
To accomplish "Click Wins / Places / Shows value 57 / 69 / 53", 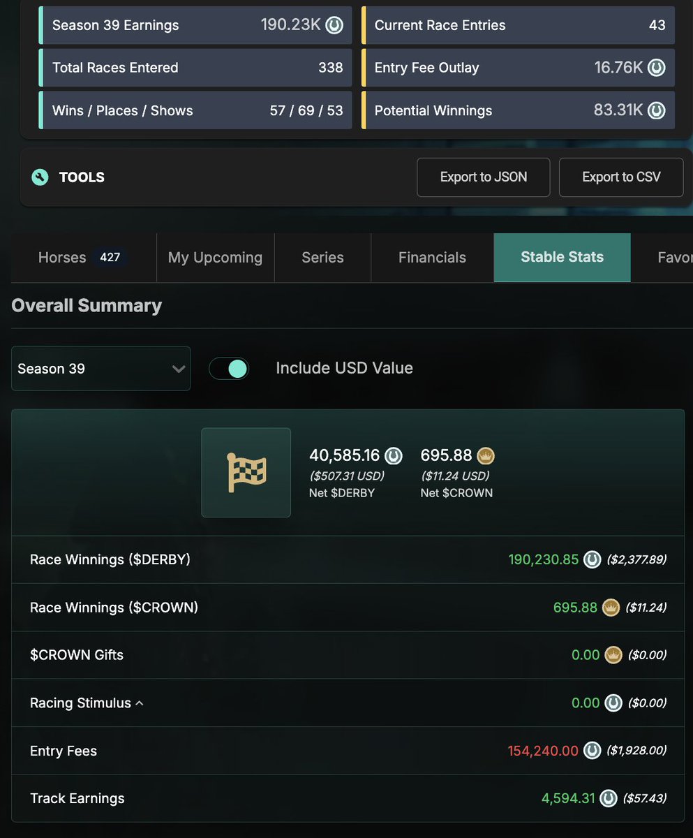I will point(306,110).
